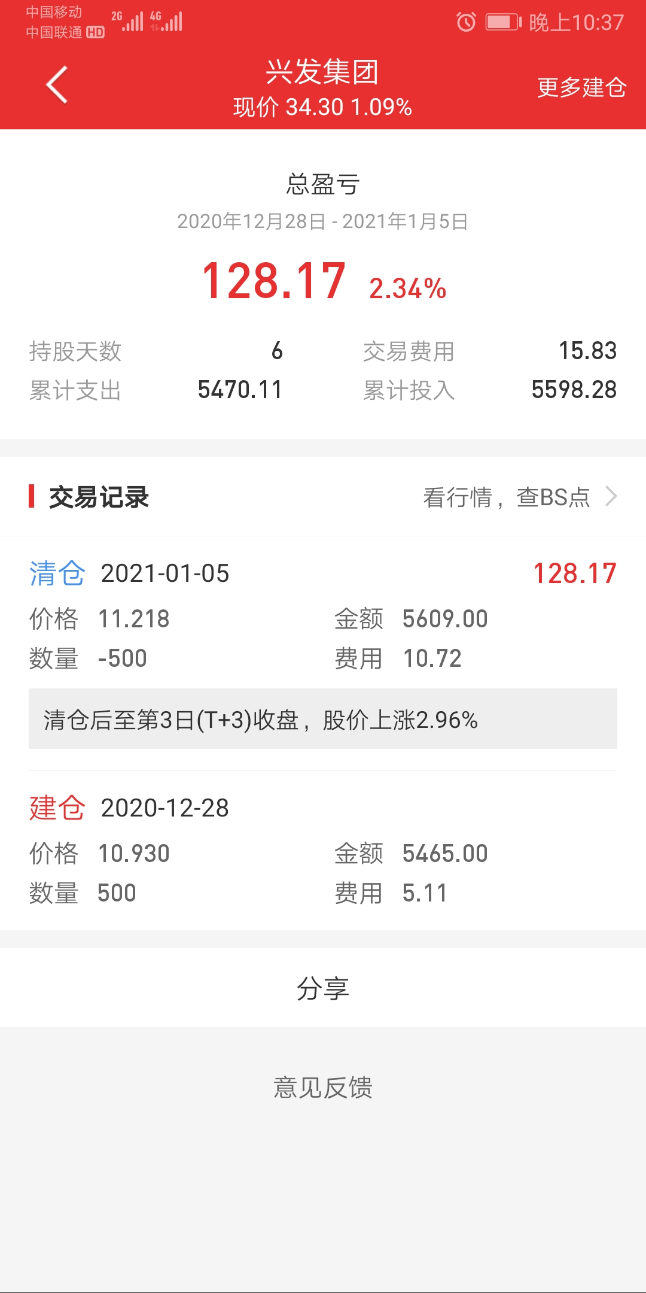Tap the 2G signal strength icon

[x=127, y=22]
